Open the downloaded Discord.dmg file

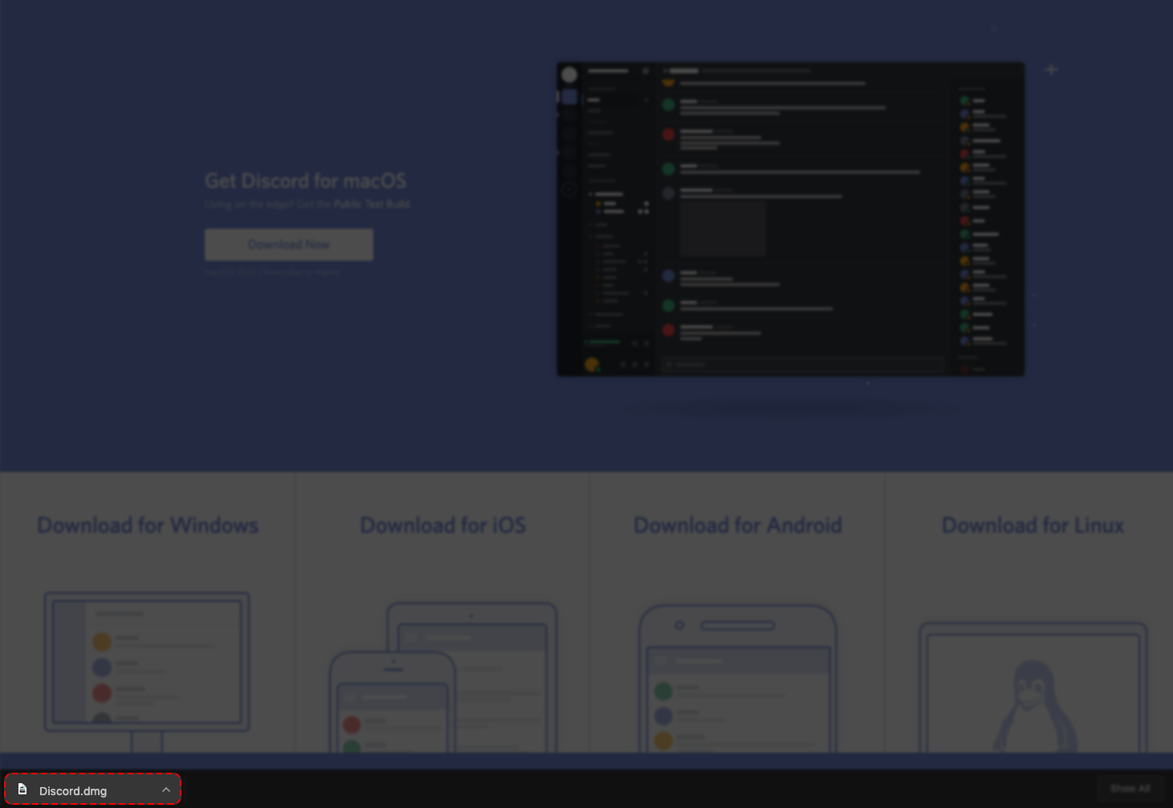click(93, 790)
